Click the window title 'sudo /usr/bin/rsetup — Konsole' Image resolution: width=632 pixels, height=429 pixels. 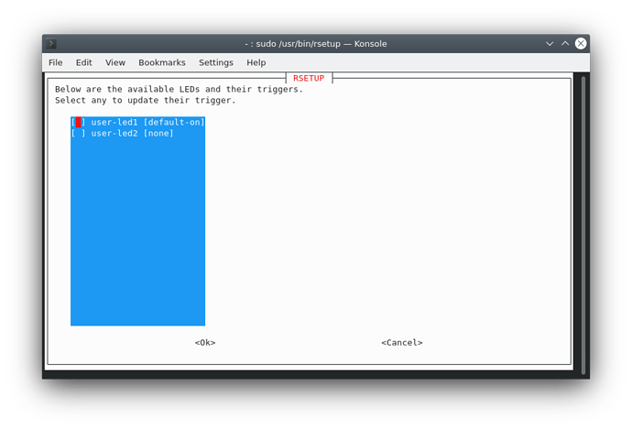[316, 44]
